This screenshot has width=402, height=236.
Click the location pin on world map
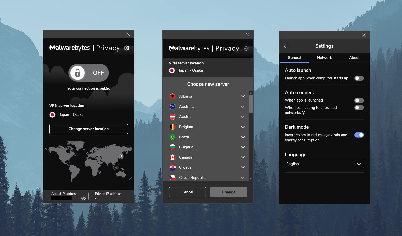[122, 156]
